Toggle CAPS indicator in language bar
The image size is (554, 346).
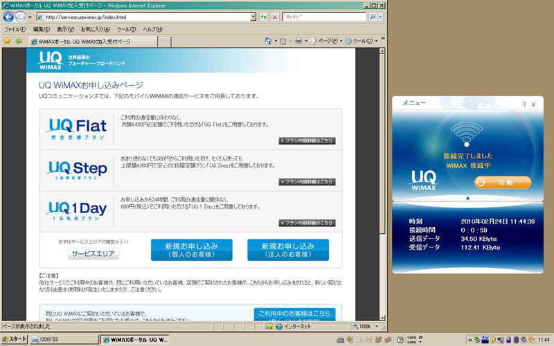click(x=412, y=338)
